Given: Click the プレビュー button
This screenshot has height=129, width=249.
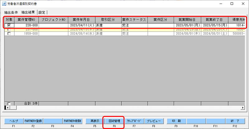Looking at the screenshot, I should click(x=154, y=121).
